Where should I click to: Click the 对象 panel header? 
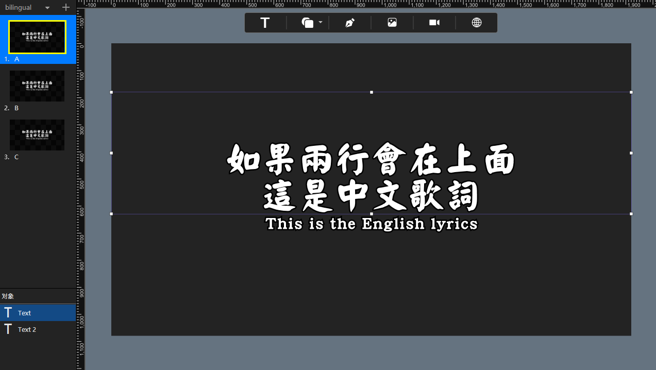point(8,296)
